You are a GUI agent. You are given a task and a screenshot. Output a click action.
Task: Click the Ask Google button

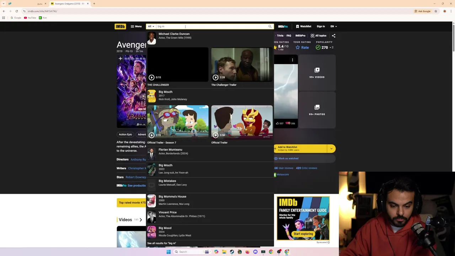(422, 11)
